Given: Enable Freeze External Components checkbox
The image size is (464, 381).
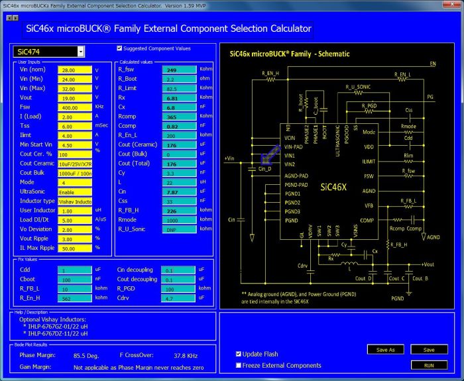Looking at the screenshot, I should click(238, 365).
